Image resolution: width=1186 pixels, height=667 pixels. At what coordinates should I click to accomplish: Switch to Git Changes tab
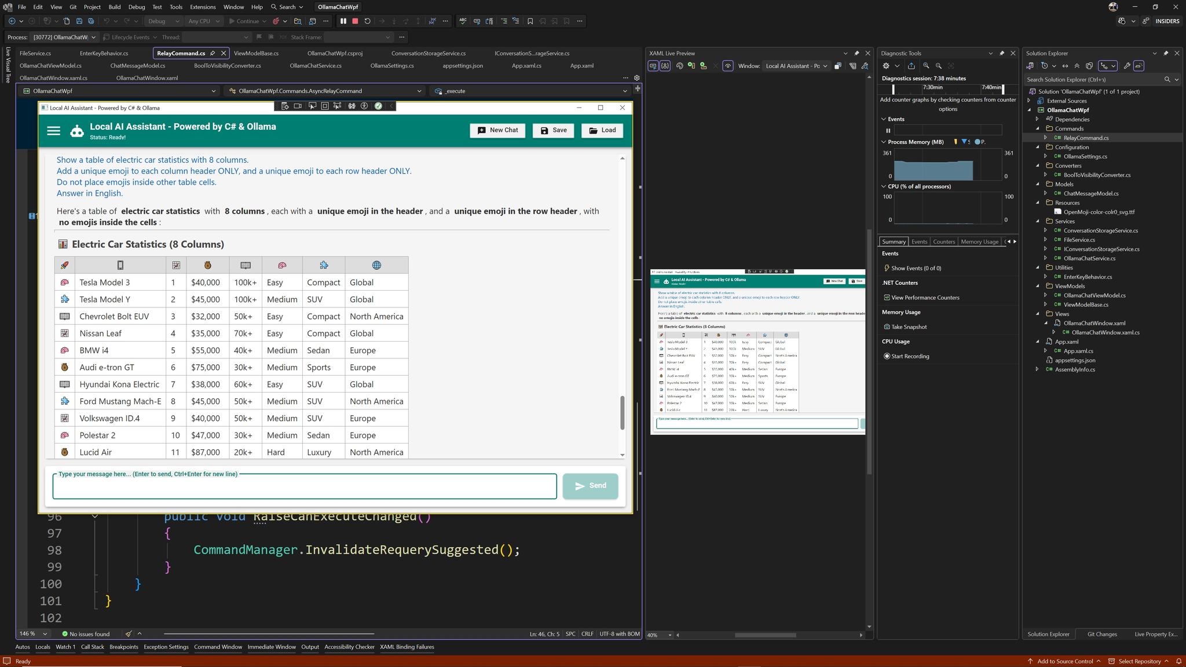pyautogui.click(x=1102, y=635)
